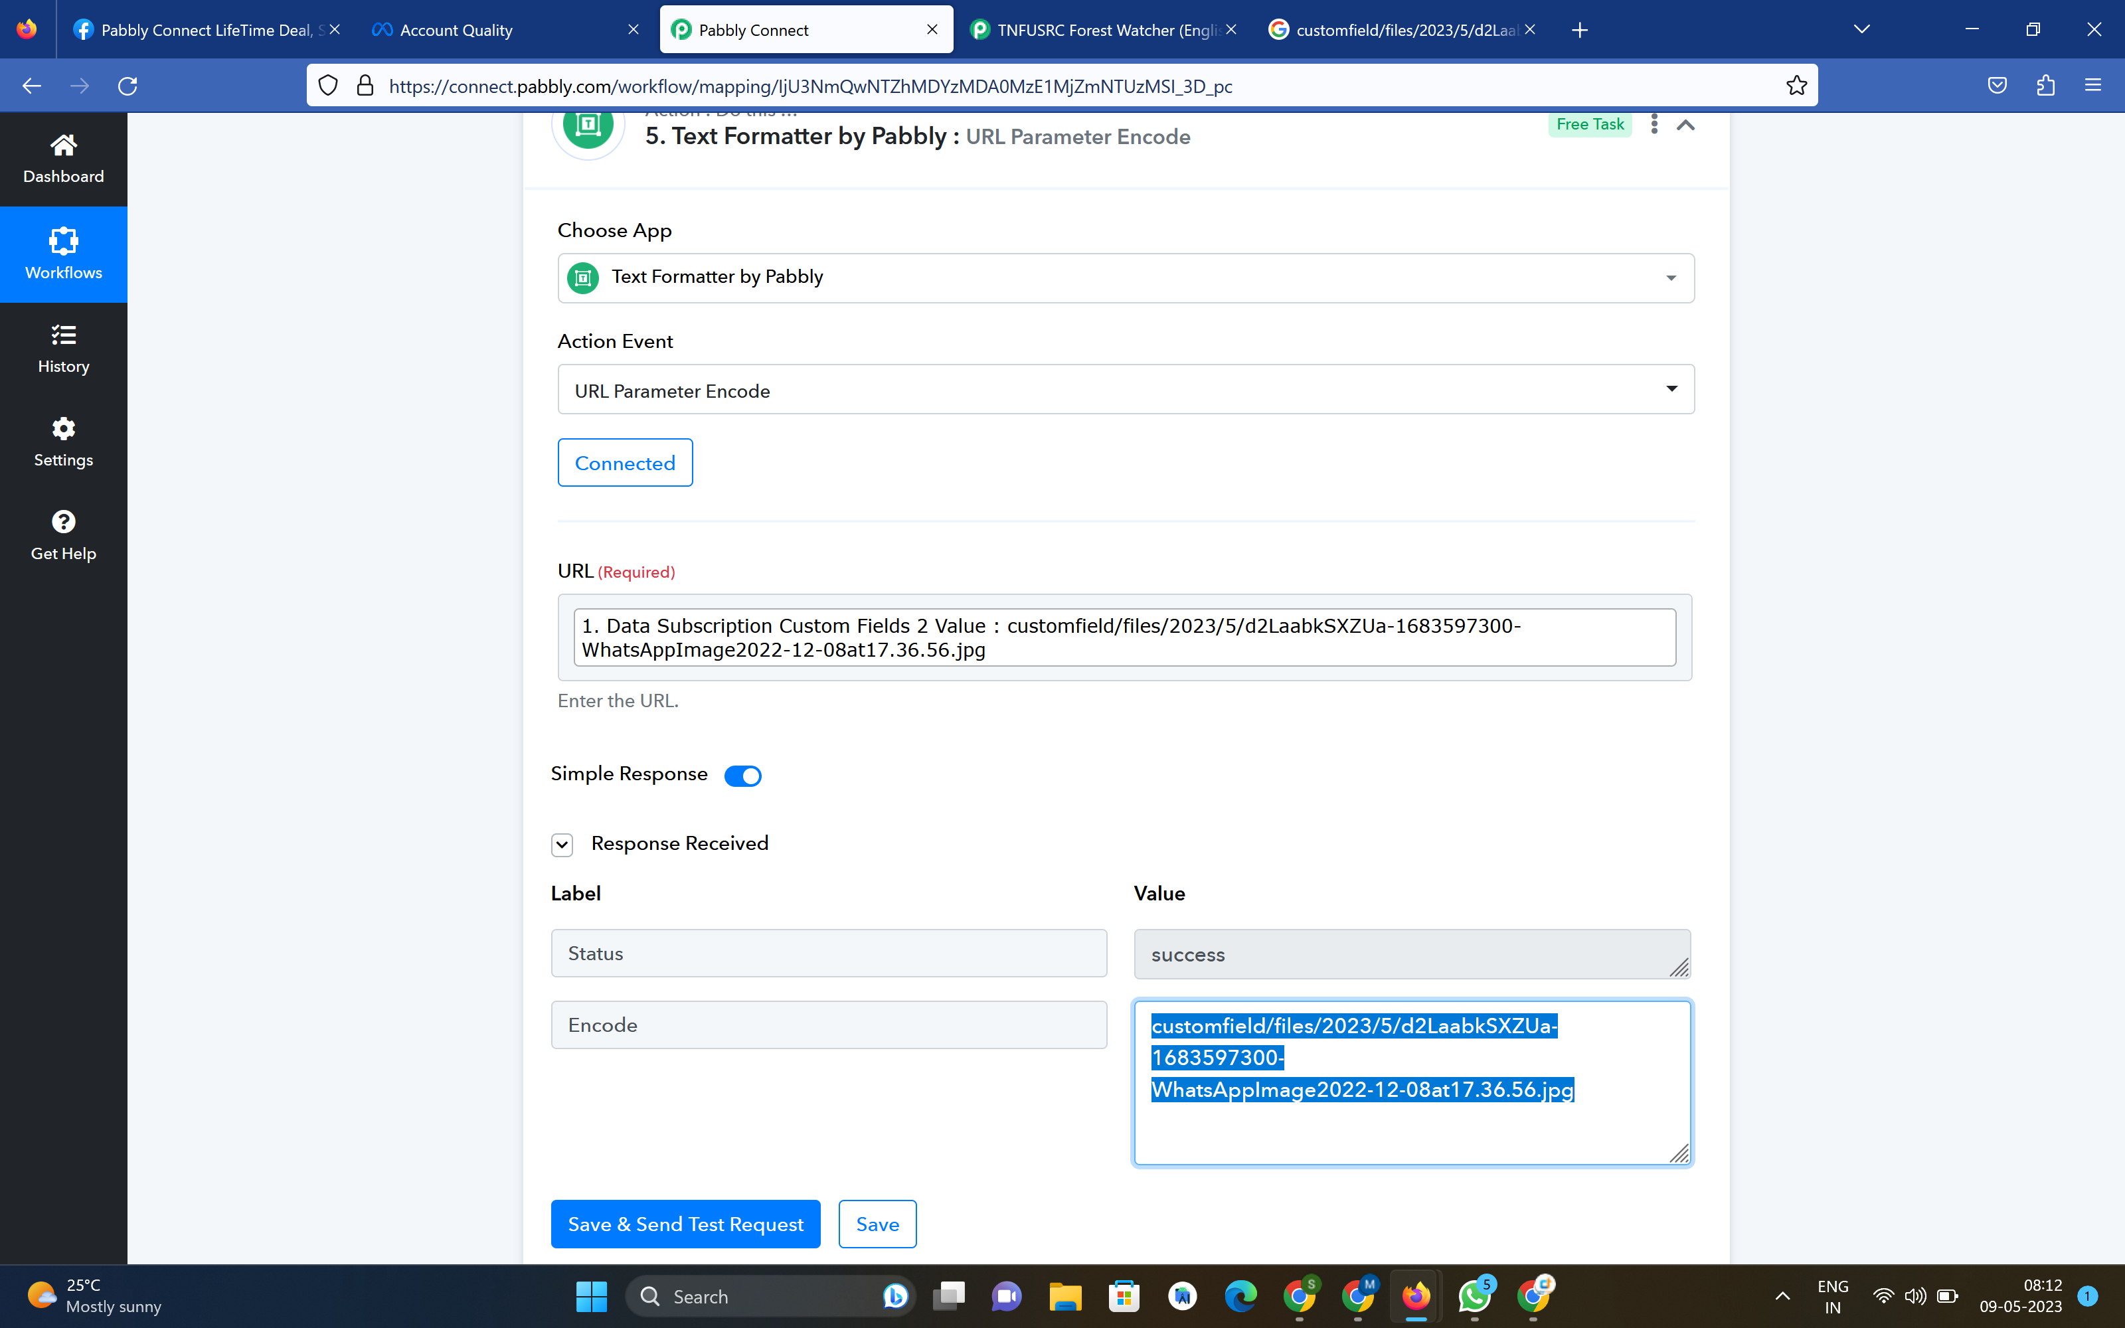Collapse step 5 with chevron arrow
The image size is (2125, 1328).
[x=1685, y=125]
